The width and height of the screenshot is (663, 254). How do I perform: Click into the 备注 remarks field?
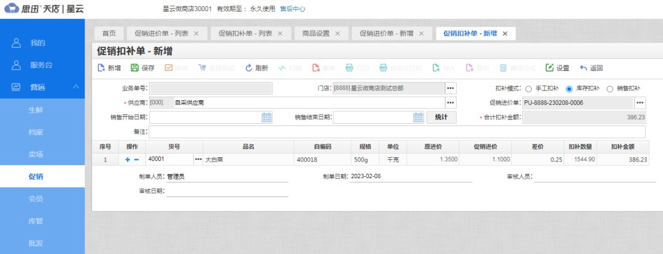pos(397,132)
